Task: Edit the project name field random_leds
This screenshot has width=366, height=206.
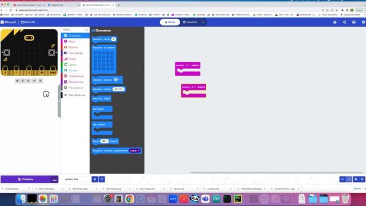Action: tap(77, 179)
